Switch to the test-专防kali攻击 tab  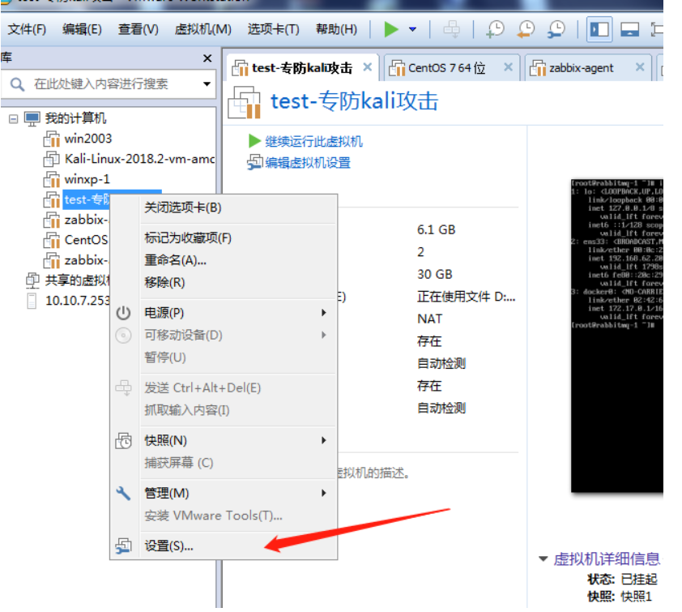click(302, 68)
